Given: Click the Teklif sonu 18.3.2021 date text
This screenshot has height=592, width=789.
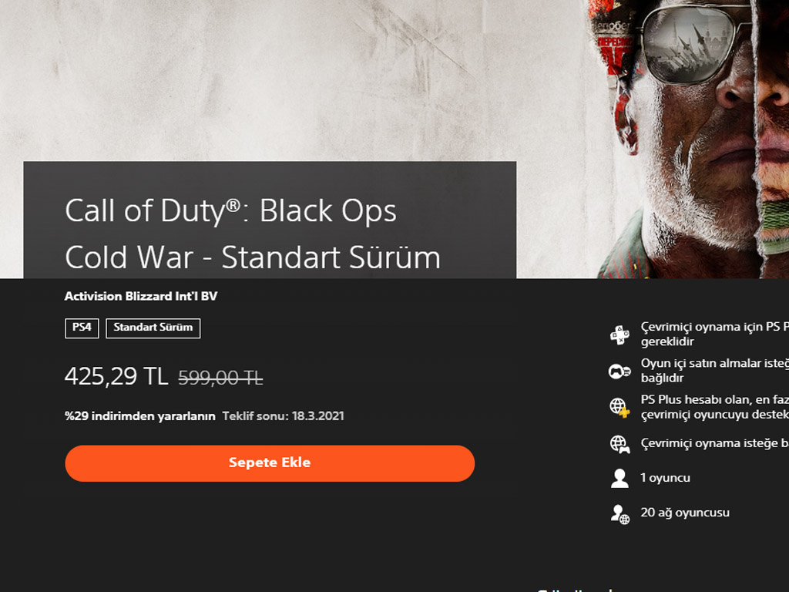Looking at the screenshot, I should (x=284, y=416).
